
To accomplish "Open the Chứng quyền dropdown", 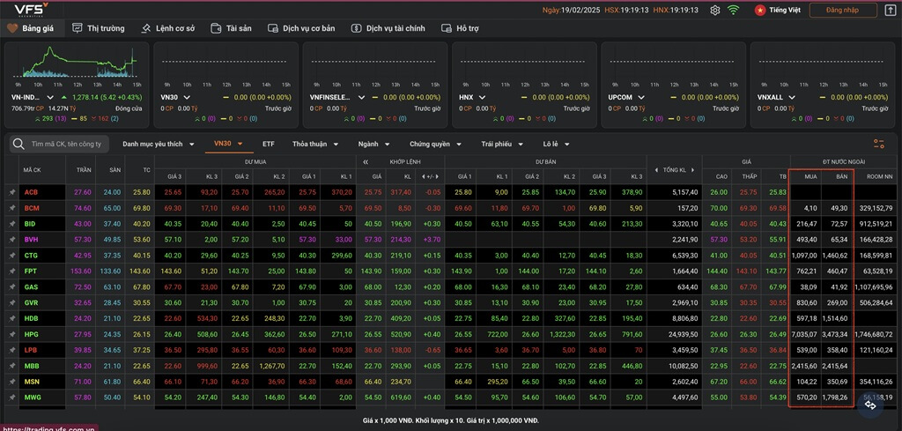I will coord(435,144).
